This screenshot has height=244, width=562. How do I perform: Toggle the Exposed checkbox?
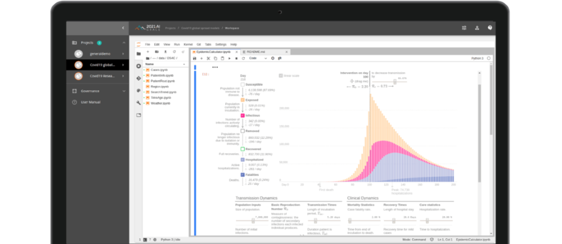[x=243, y=100]
